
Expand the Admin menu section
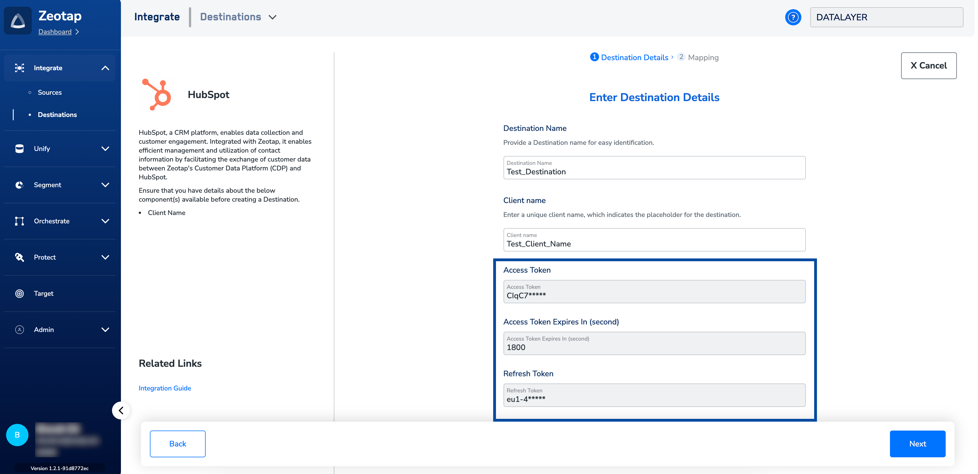click(105, 330)
